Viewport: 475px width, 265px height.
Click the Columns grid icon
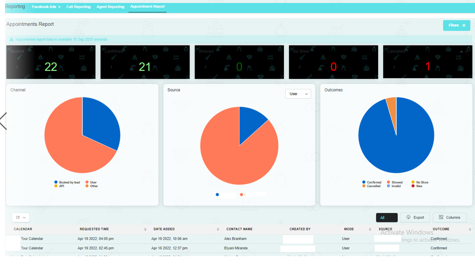pyautogui.click(x=441, y=217)
